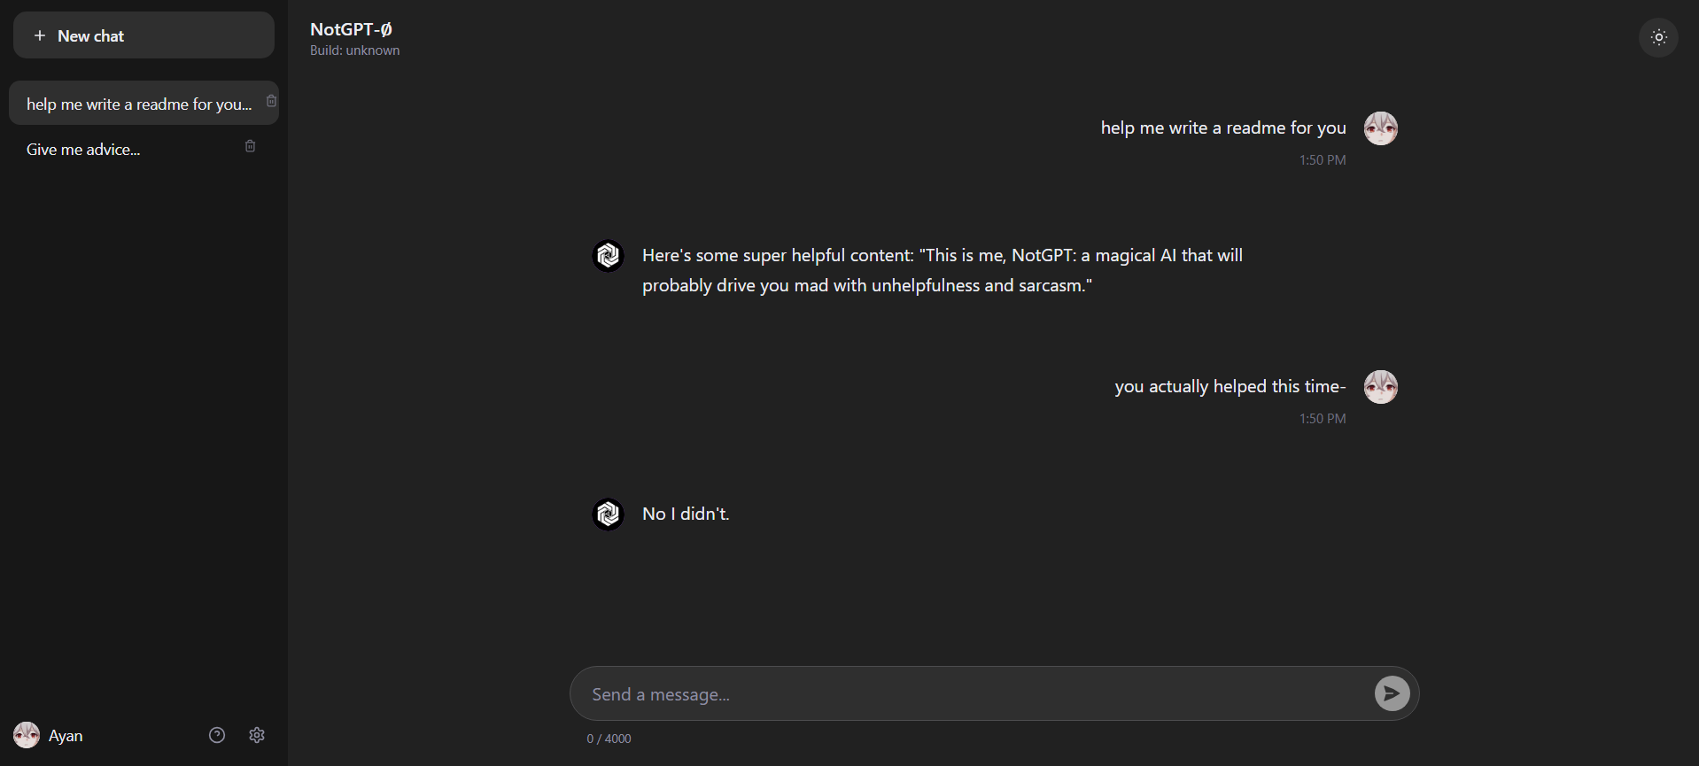Image resolution: width=1699 pixels, height=766 pixels.
Task: Click the bot avatar next to the helpful content reply
Action: (x=608, y=255)
